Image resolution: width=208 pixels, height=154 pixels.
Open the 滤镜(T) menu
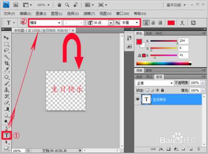(89, 14)
